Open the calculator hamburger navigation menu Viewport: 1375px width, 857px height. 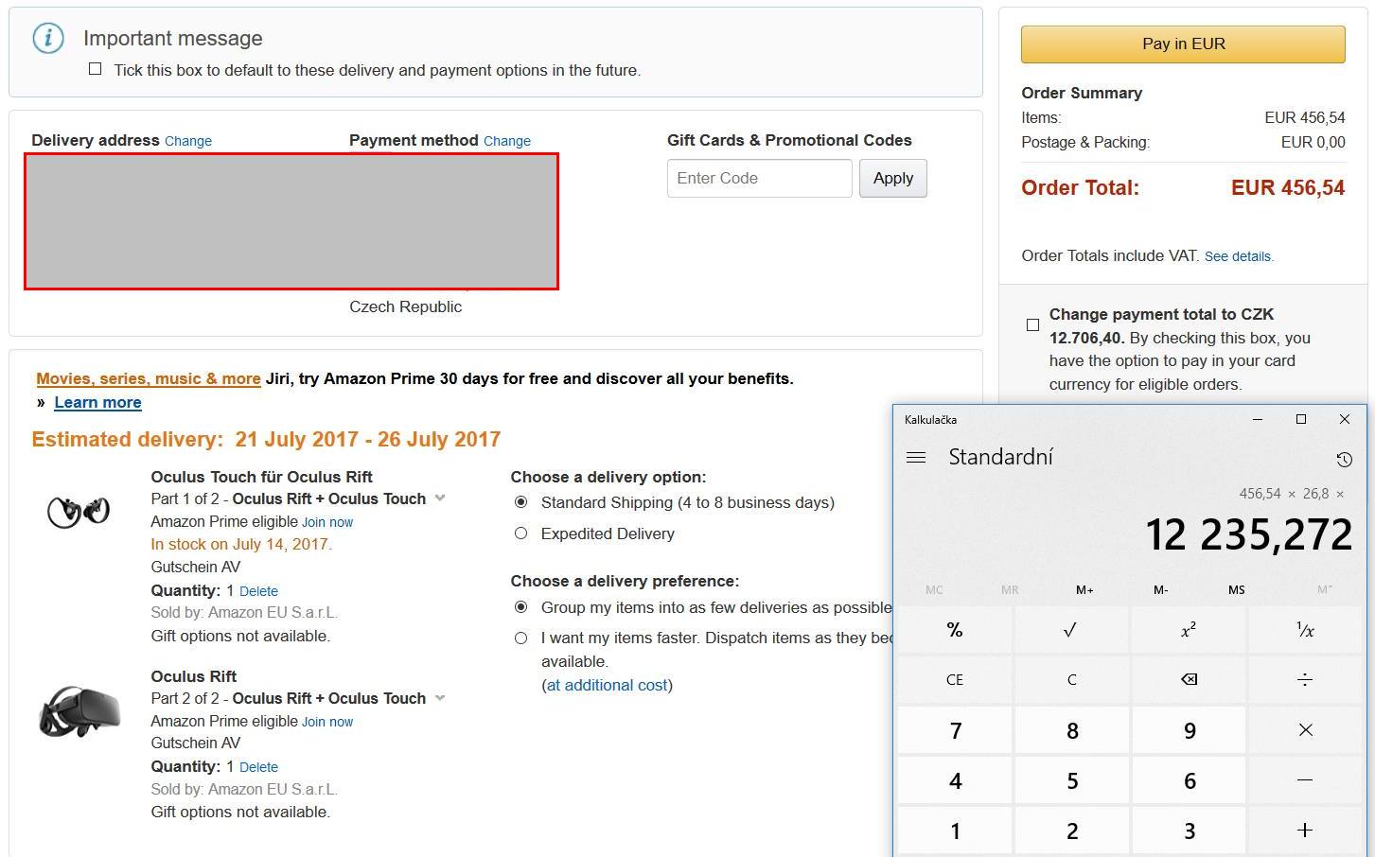click(x=915, y=458)
